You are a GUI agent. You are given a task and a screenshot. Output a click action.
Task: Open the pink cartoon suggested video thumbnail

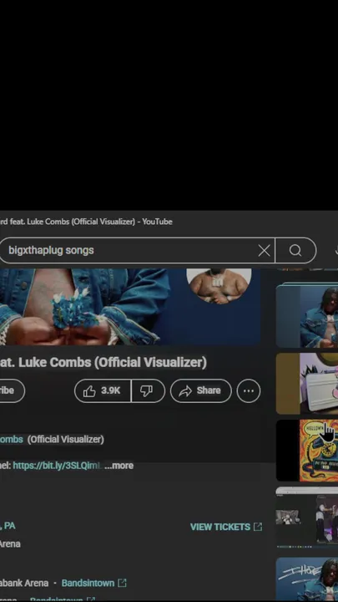[x=307, y=384]
